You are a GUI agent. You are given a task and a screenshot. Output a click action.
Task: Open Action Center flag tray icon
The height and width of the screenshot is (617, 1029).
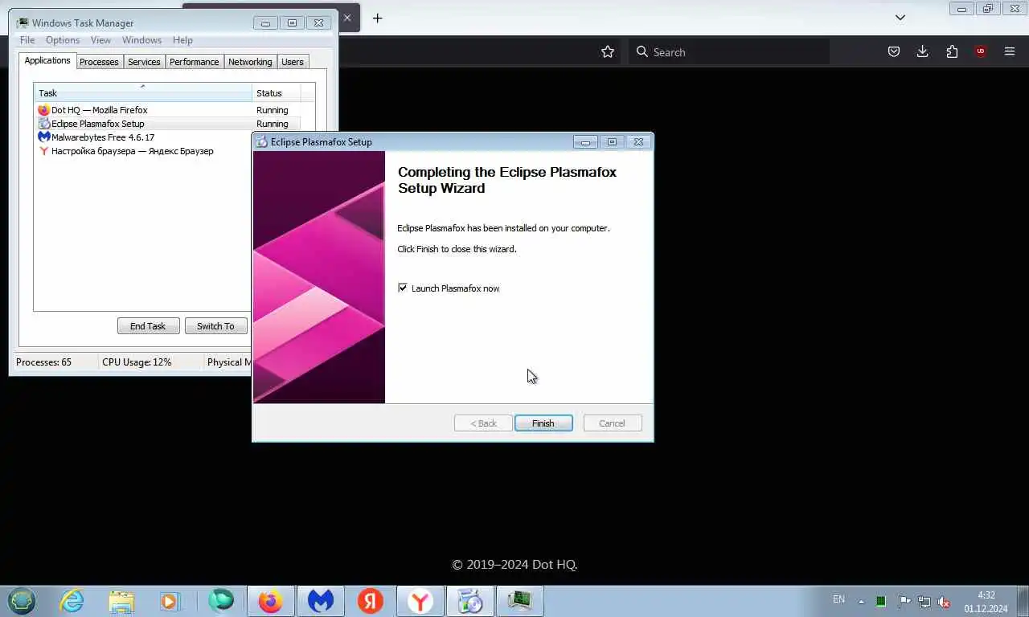click(904, 602)
